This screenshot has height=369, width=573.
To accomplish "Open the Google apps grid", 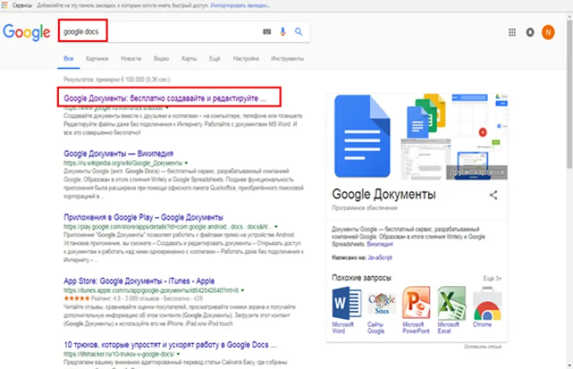I will click(512, 32).
